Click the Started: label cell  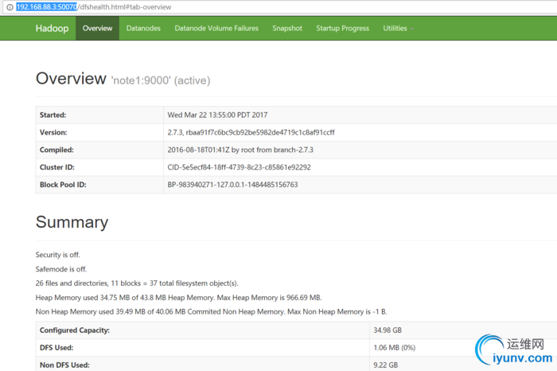tap(99, 115)
